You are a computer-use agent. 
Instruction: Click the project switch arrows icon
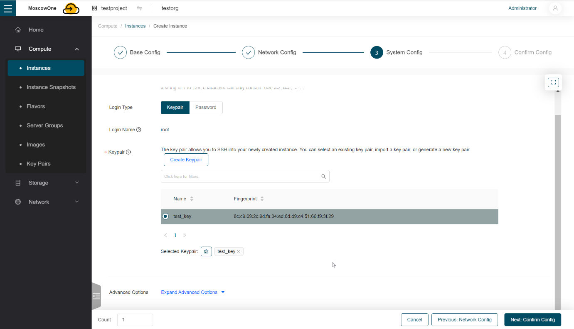(139, 8)
